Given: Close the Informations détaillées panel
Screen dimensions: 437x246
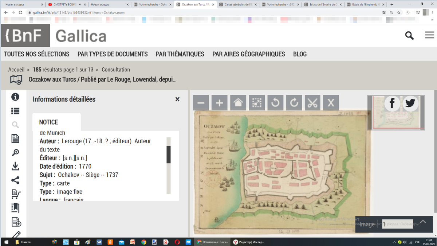Looking at the screenshot, I should [177, 99].
